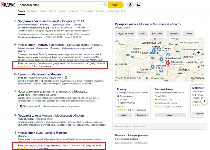This screenshot has width=210, height=150.
Task: Click the geolocation arrow on map
Action: 198,67
